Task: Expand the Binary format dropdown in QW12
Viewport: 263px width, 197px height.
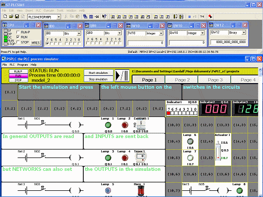Action: (243, 32)
